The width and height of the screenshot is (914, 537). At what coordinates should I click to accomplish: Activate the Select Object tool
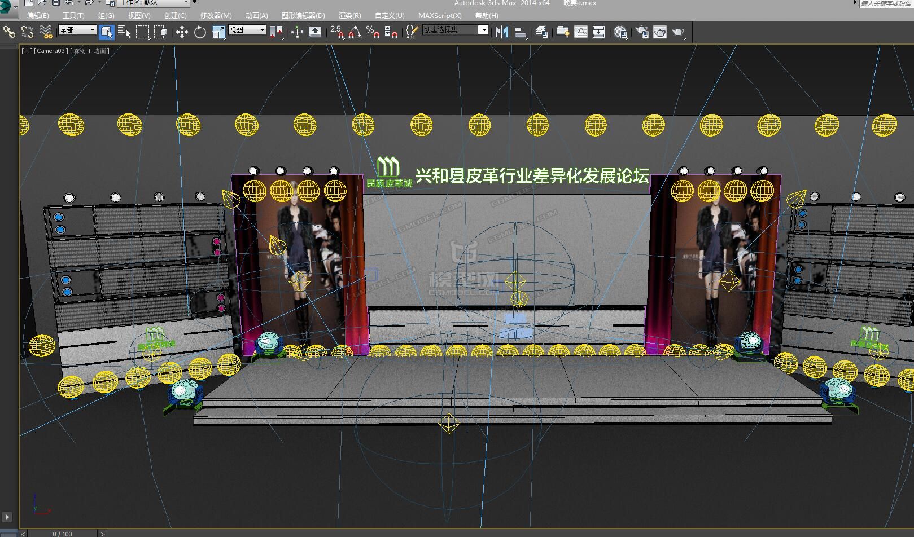tap(106, 32)
